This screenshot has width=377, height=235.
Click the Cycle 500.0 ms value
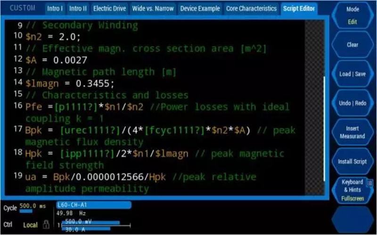click(x=33, y=206)
